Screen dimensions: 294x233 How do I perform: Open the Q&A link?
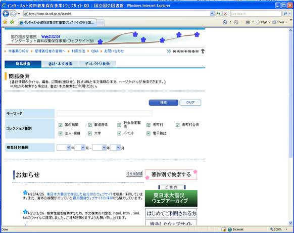95,51
